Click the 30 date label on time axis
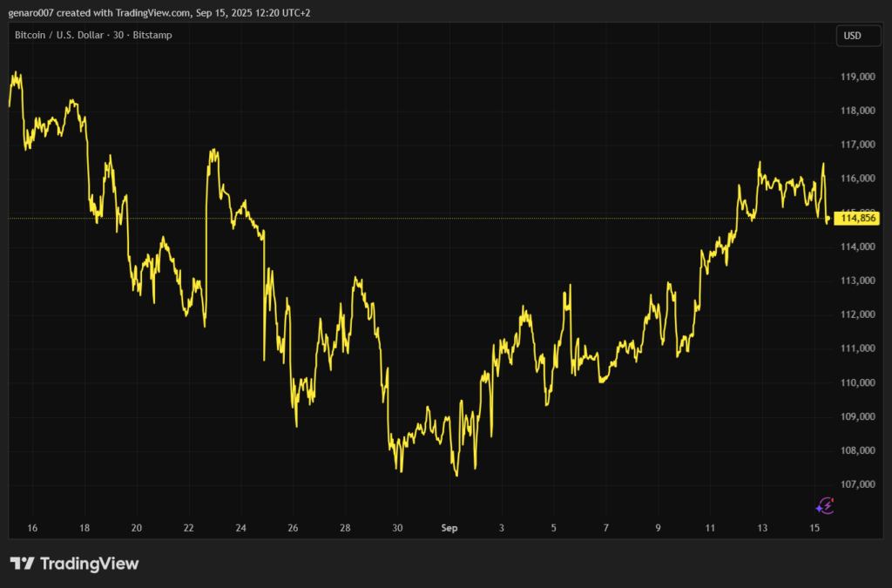 tap(397, 528)
